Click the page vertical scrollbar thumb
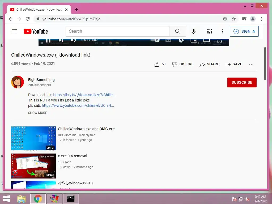 click(265, 63)
